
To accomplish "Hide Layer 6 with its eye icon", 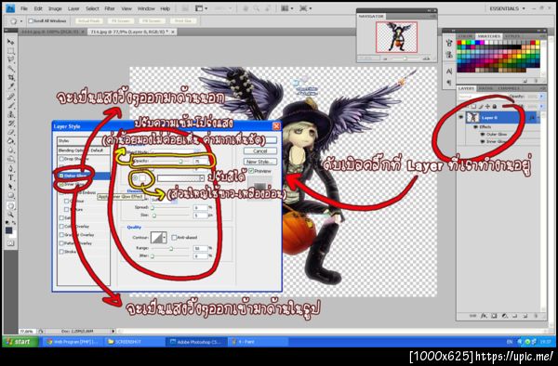I will [461, 117].
